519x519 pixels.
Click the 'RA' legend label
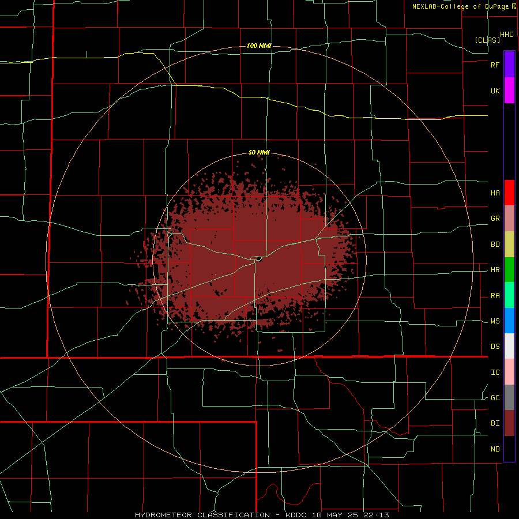click(x=495, y=296)
